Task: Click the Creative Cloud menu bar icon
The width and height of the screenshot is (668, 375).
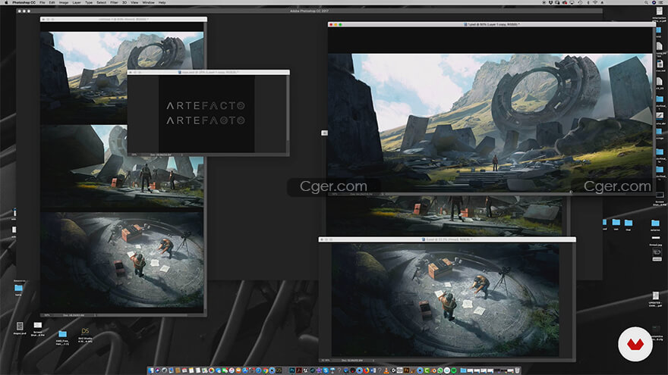Action: click(565, 2)
